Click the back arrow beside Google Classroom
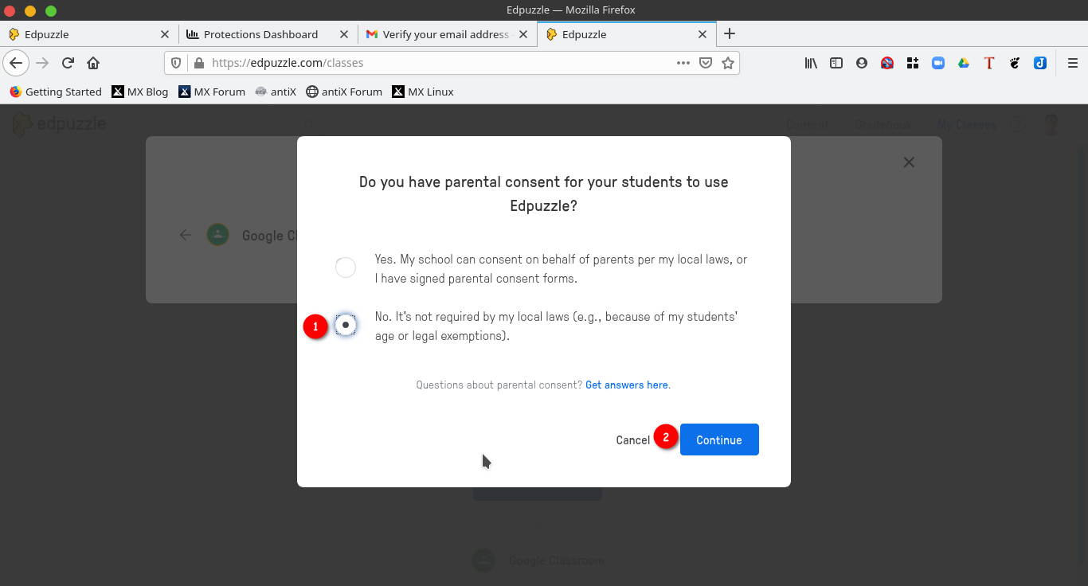Image resolution: width=1088 pixels, height=586 pixels. (186, 235)
